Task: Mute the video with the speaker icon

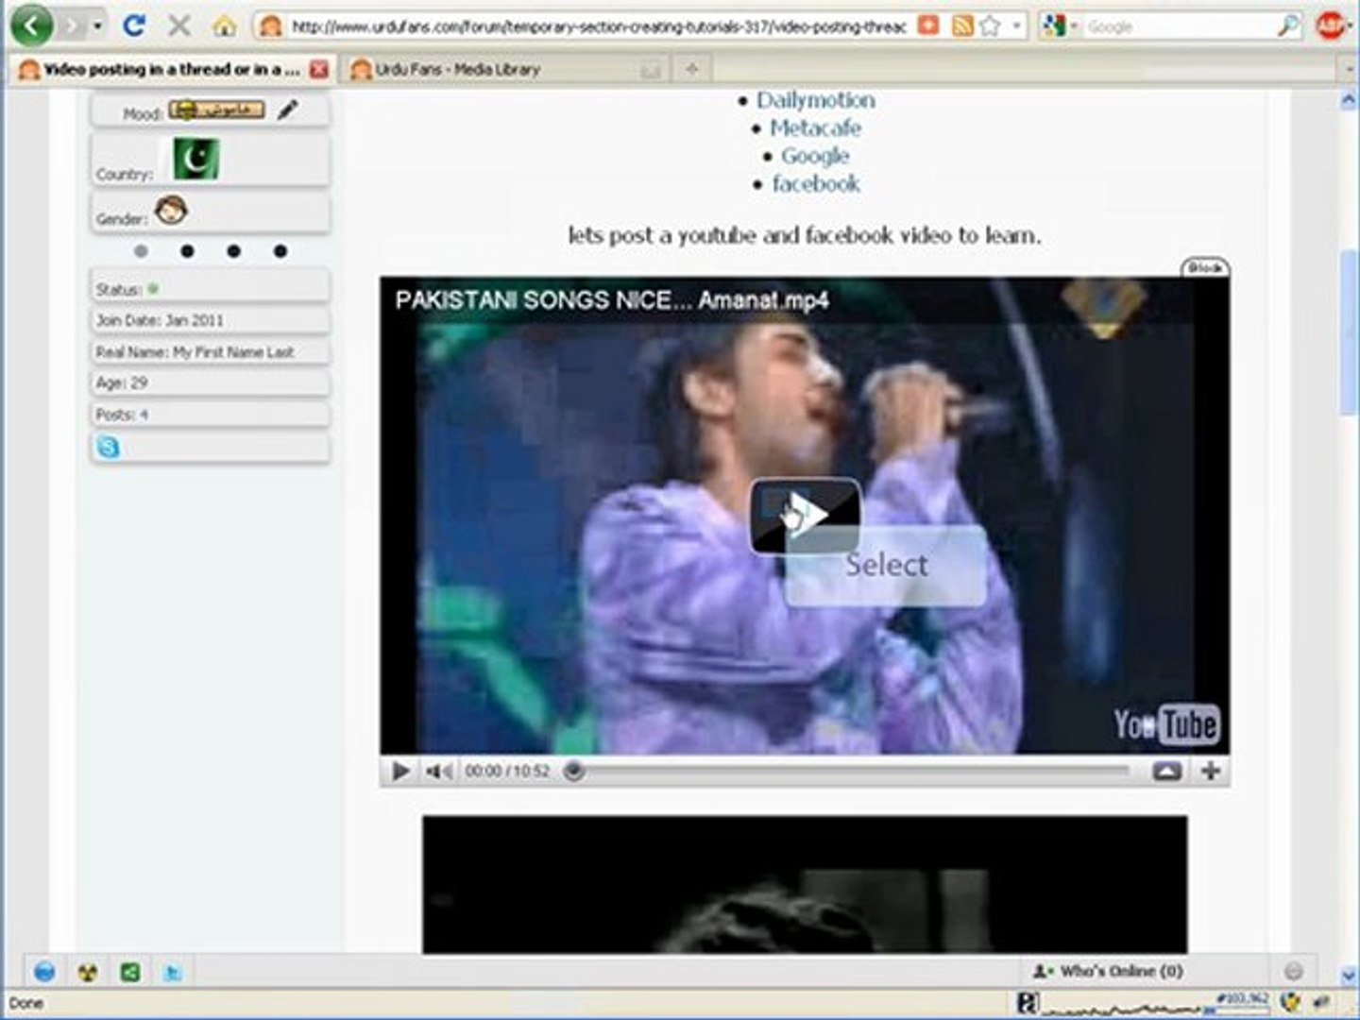Action: pos(438,772)
